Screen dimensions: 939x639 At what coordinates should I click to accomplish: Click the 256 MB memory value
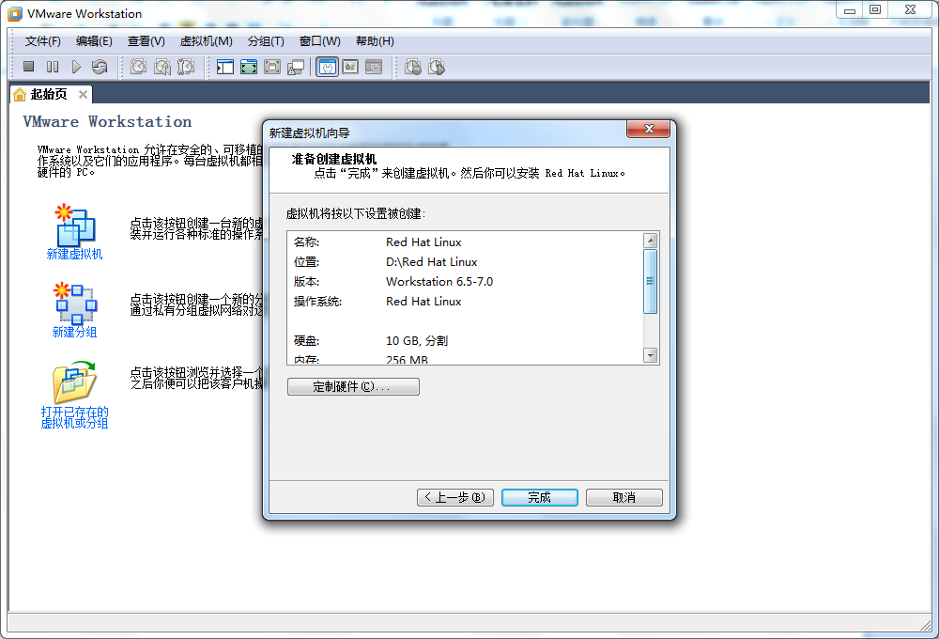tap(407, 360)
